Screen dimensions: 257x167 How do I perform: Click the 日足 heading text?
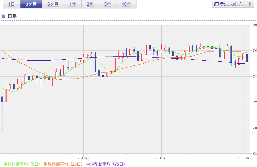(12, 16)
